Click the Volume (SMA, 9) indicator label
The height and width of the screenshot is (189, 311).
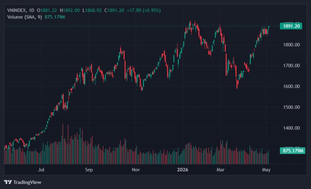(x=24, y=17)
